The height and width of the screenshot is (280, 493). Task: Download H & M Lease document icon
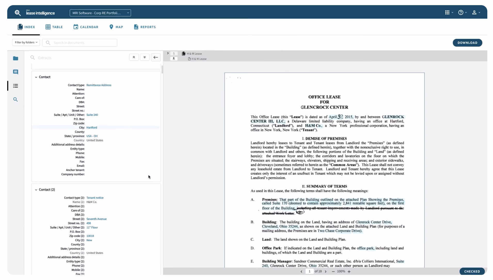pyautogui.click(x=174, y=59)
